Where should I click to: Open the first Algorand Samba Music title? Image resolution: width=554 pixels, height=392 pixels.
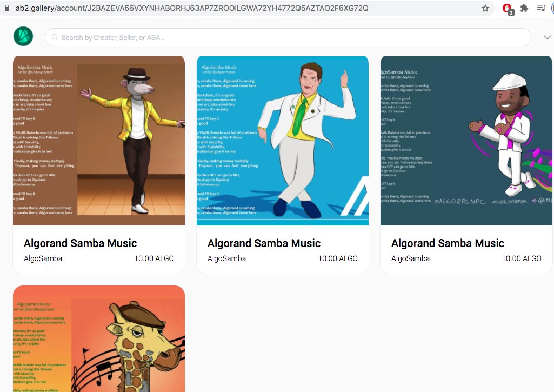click(x=80, y=243)
